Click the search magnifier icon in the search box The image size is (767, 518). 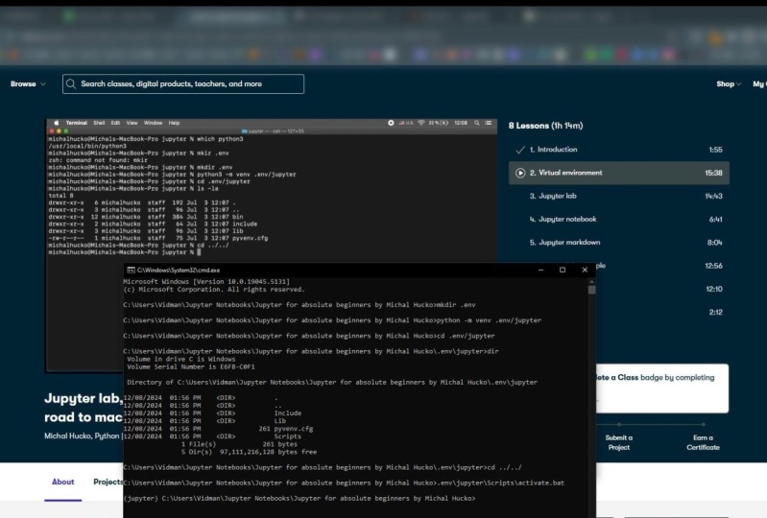pyautogui.click(x=71, y=84)
